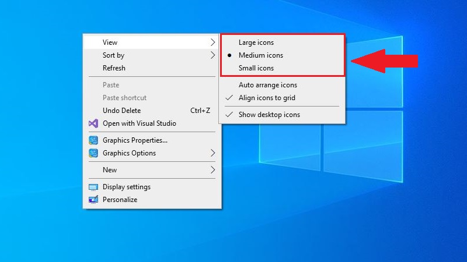The height and width of the screenshot is (262, 467).
Task: Click the Display settings monitor icon
Action: click(x=93, y=187)
